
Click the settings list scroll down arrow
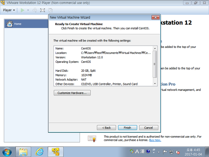tap(155, 84)
